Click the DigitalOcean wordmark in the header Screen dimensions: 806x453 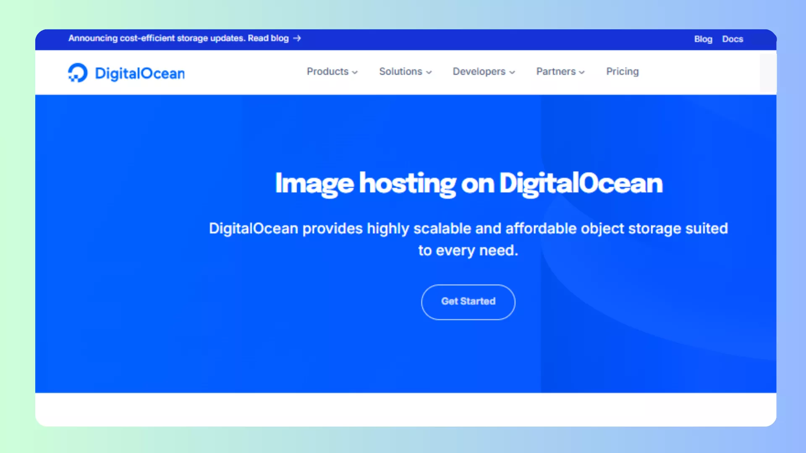point(140,73)
